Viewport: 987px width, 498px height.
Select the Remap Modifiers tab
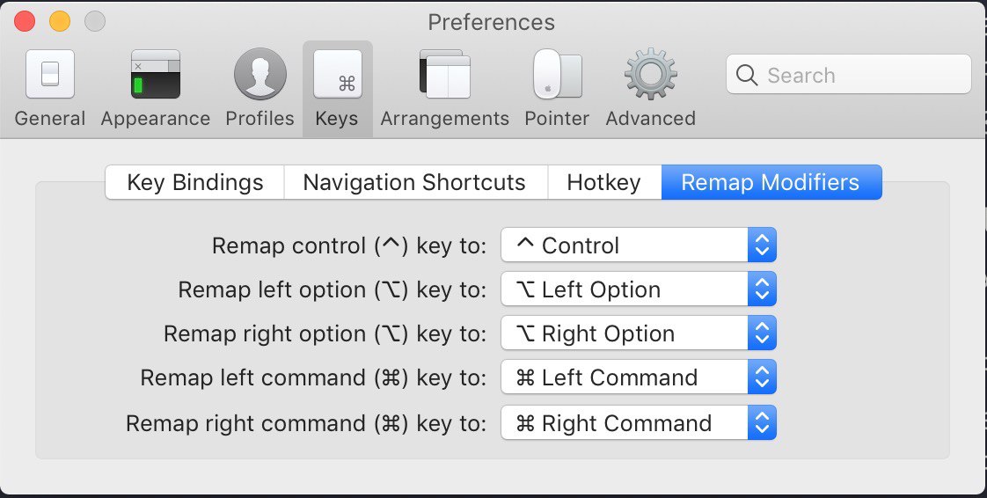point(771,183)
